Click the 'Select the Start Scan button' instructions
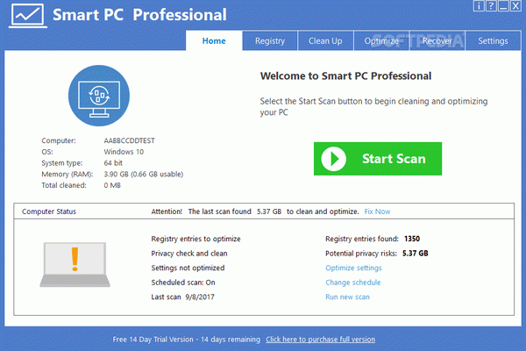The width and height of the screenshot is (526, 351). pos(373,106)
